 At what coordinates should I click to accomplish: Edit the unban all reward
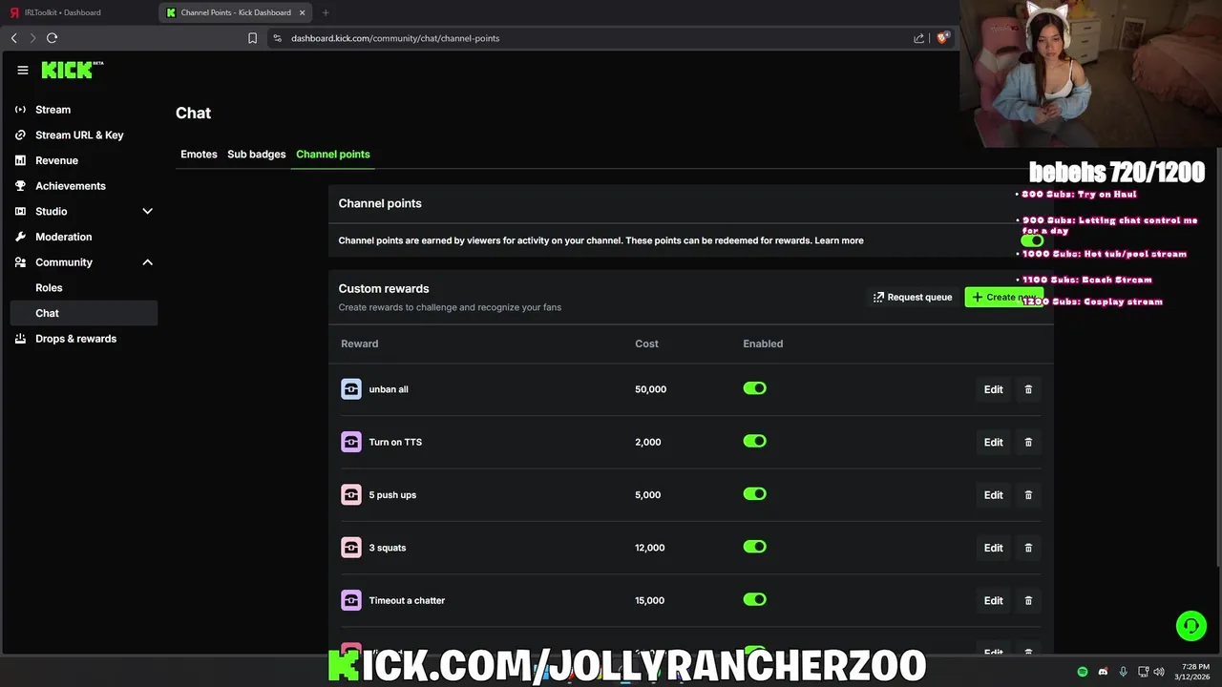click(x=993, y=389)
